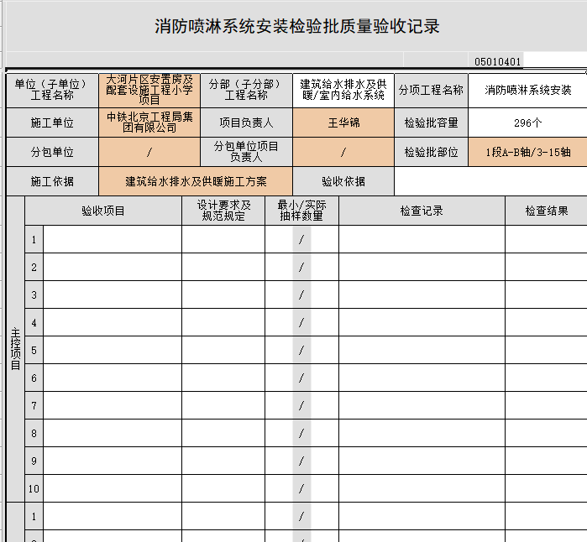Click the 设计要求及规范规定 column header
The width and height of the screenshot is (587, 542).
[x=223, y=211]
